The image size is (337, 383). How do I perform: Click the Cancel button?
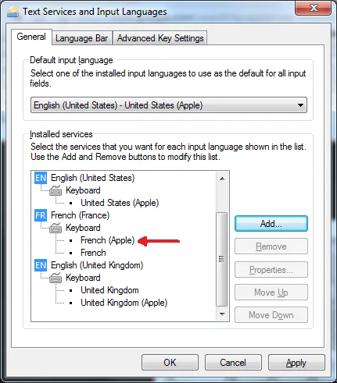coord(233,363)
